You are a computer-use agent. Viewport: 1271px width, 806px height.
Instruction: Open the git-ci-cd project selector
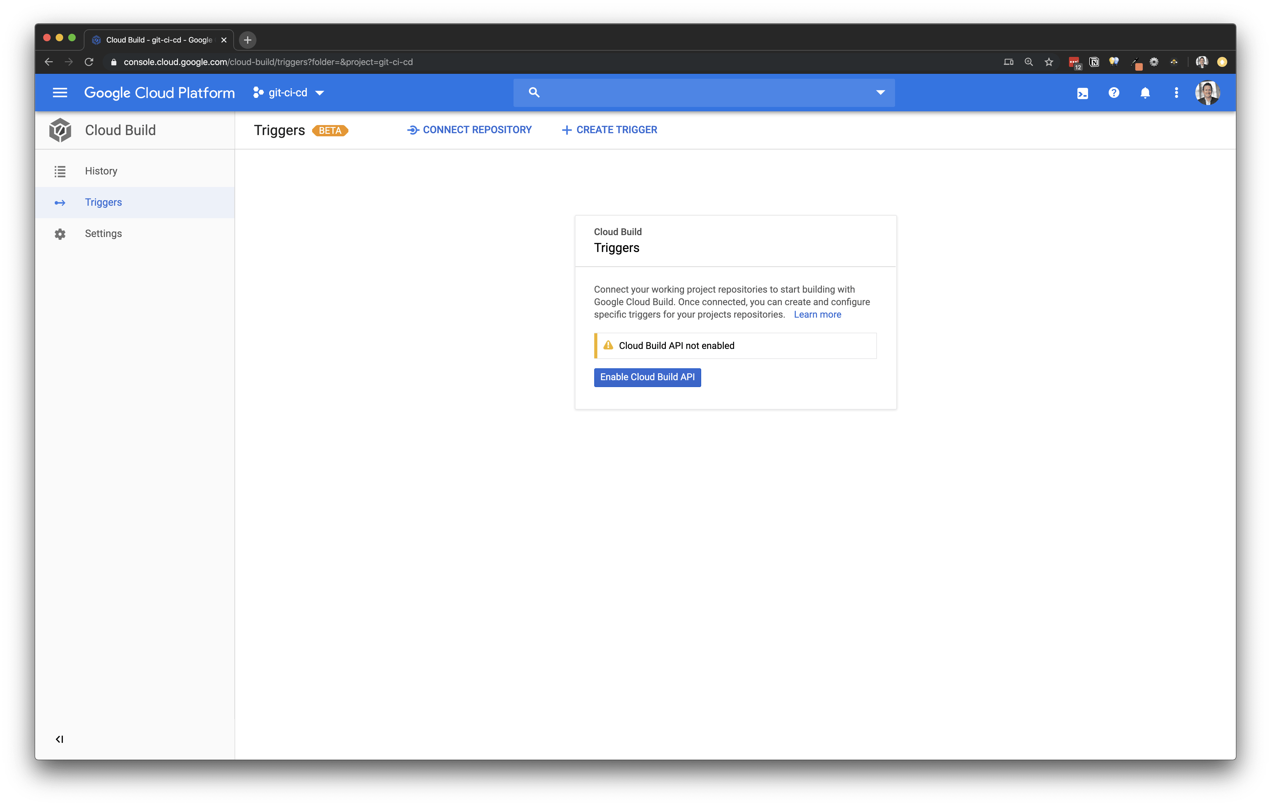(288, 93)
